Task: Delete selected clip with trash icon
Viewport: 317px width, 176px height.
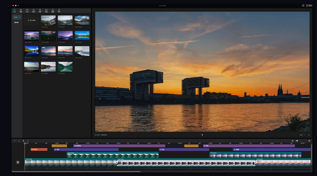Action: click(28, 141)
